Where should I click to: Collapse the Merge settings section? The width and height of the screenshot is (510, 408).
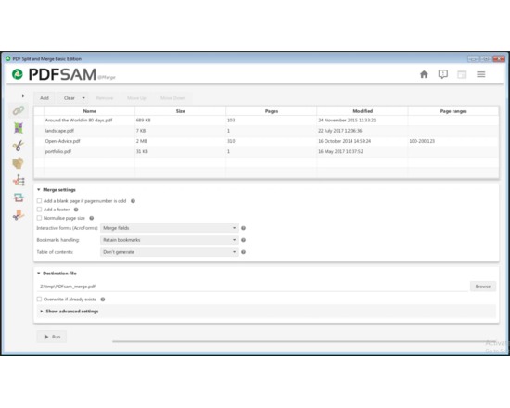pyautogui.click(x=39, y=190)
